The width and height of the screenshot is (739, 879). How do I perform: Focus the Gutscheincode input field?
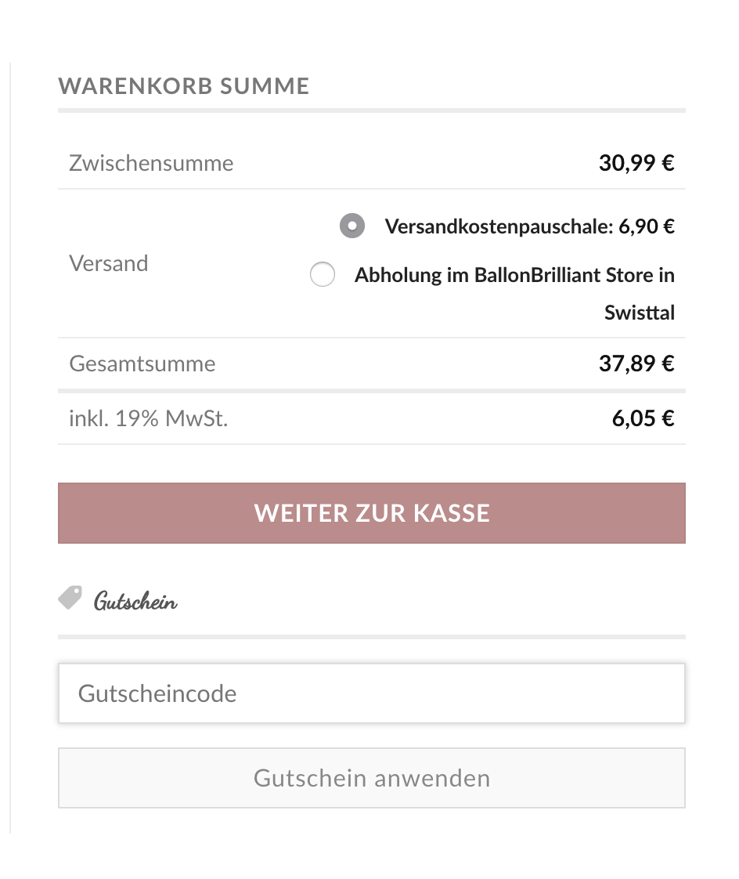pyautogui.click(x=372, y=693)
